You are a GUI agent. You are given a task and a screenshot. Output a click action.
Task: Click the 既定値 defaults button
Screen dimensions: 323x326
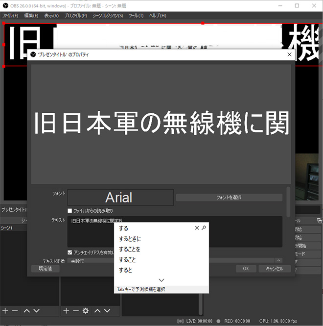pyautogui.click(x=45, y=269)
